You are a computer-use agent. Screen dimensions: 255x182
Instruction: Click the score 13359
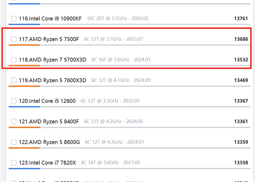pos(241,142)
